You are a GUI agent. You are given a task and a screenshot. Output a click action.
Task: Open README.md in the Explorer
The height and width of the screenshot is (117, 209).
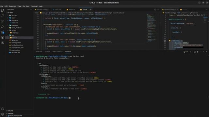click(16, 53)
